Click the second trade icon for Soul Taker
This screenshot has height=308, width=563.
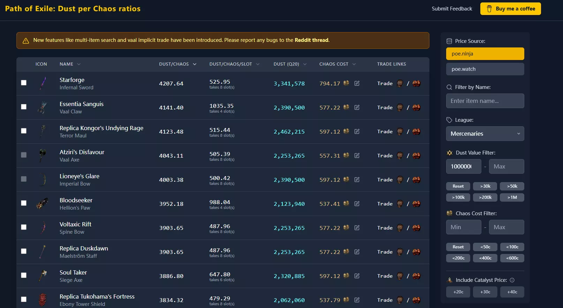tap(416, 276)
